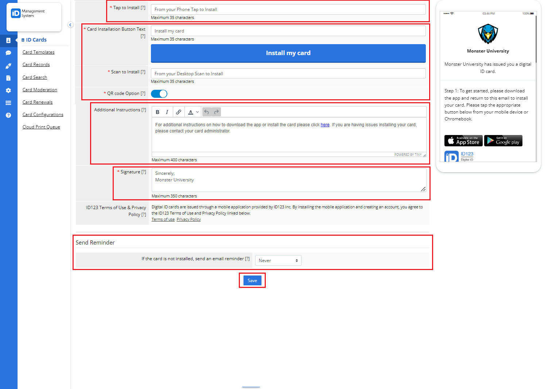The image size is (556, 389).
Task: Click the Card Installation Button Text field
Action: coord(288,31)
